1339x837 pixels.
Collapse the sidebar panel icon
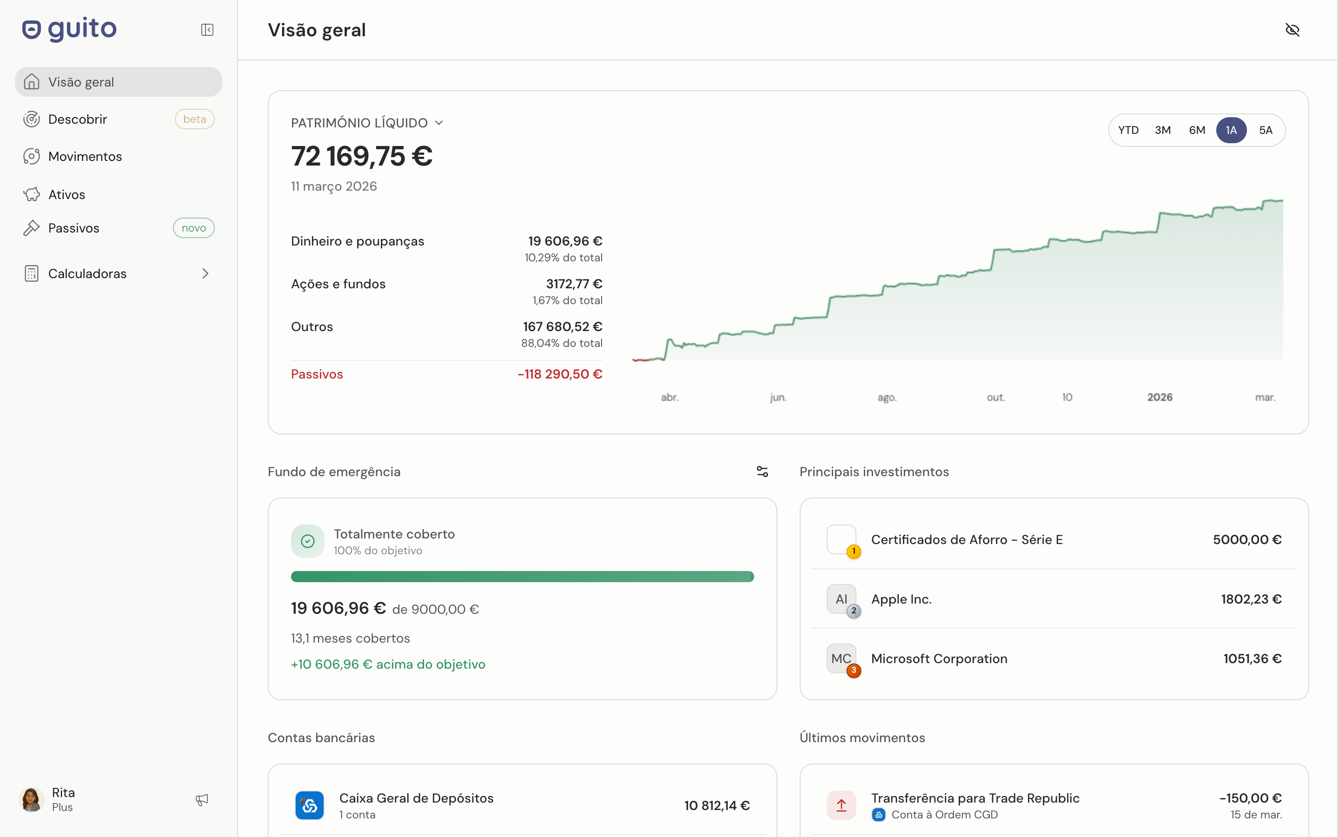[x=207, y=30]
